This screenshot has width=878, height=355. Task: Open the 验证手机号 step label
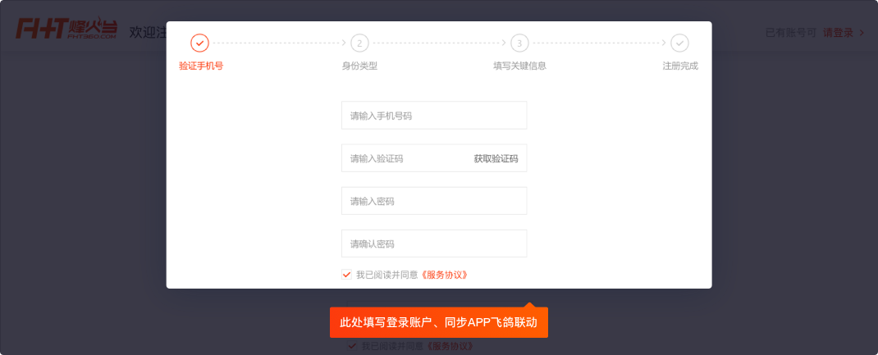coord(201,66)
